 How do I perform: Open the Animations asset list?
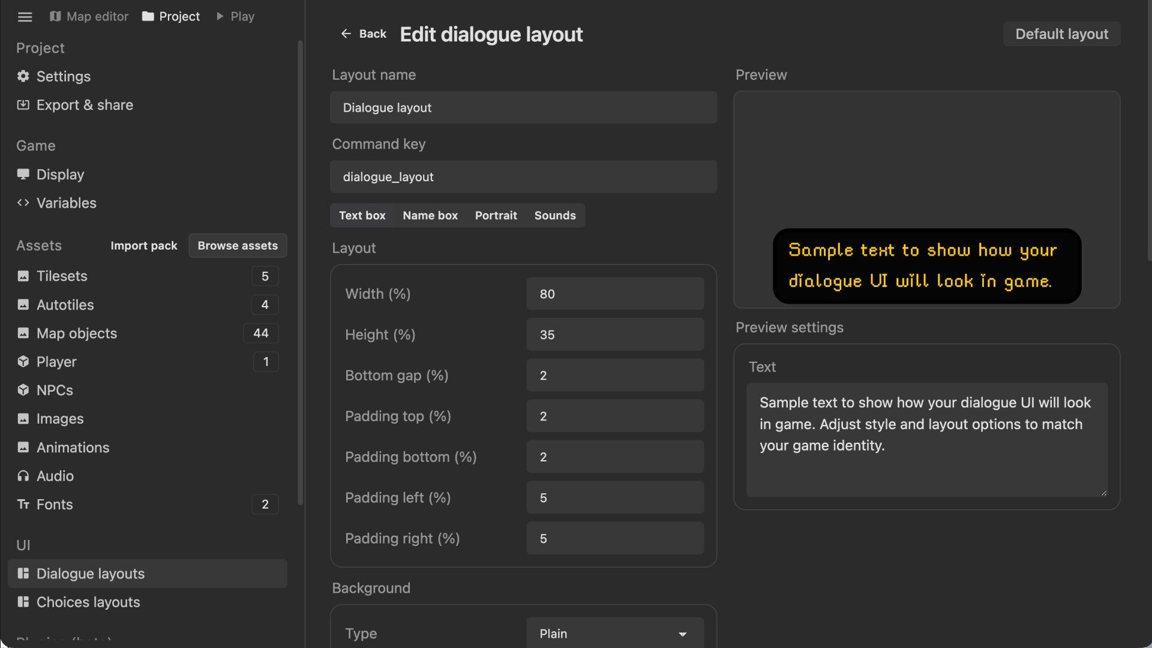click(147, 448)
